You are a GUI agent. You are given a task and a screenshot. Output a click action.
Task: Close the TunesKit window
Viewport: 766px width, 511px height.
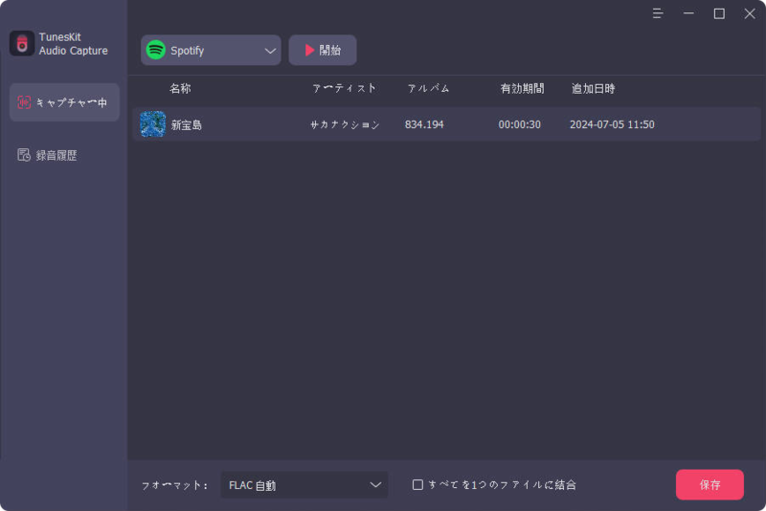pos(750,13)
